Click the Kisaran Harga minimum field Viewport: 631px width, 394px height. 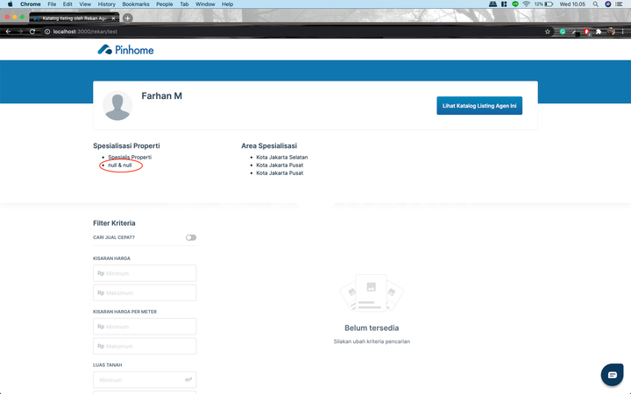145,273
